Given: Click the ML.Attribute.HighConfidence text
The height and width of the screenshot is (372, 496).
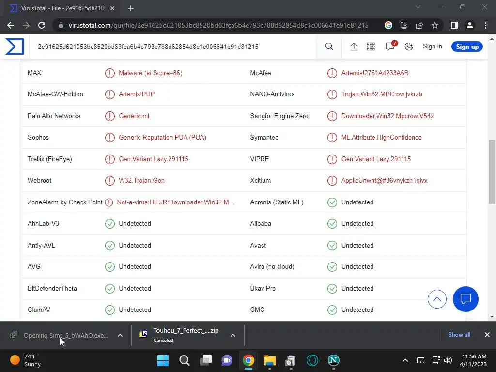Looking at the screenshot, I should (x=381, y=137).
